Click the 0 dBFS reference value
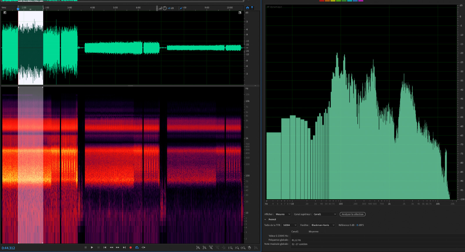 point(360,225)
